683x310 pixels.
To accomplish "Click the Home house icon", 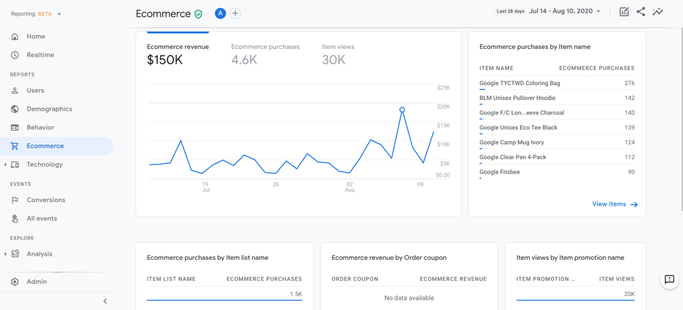I will click(x=15, y=37).
